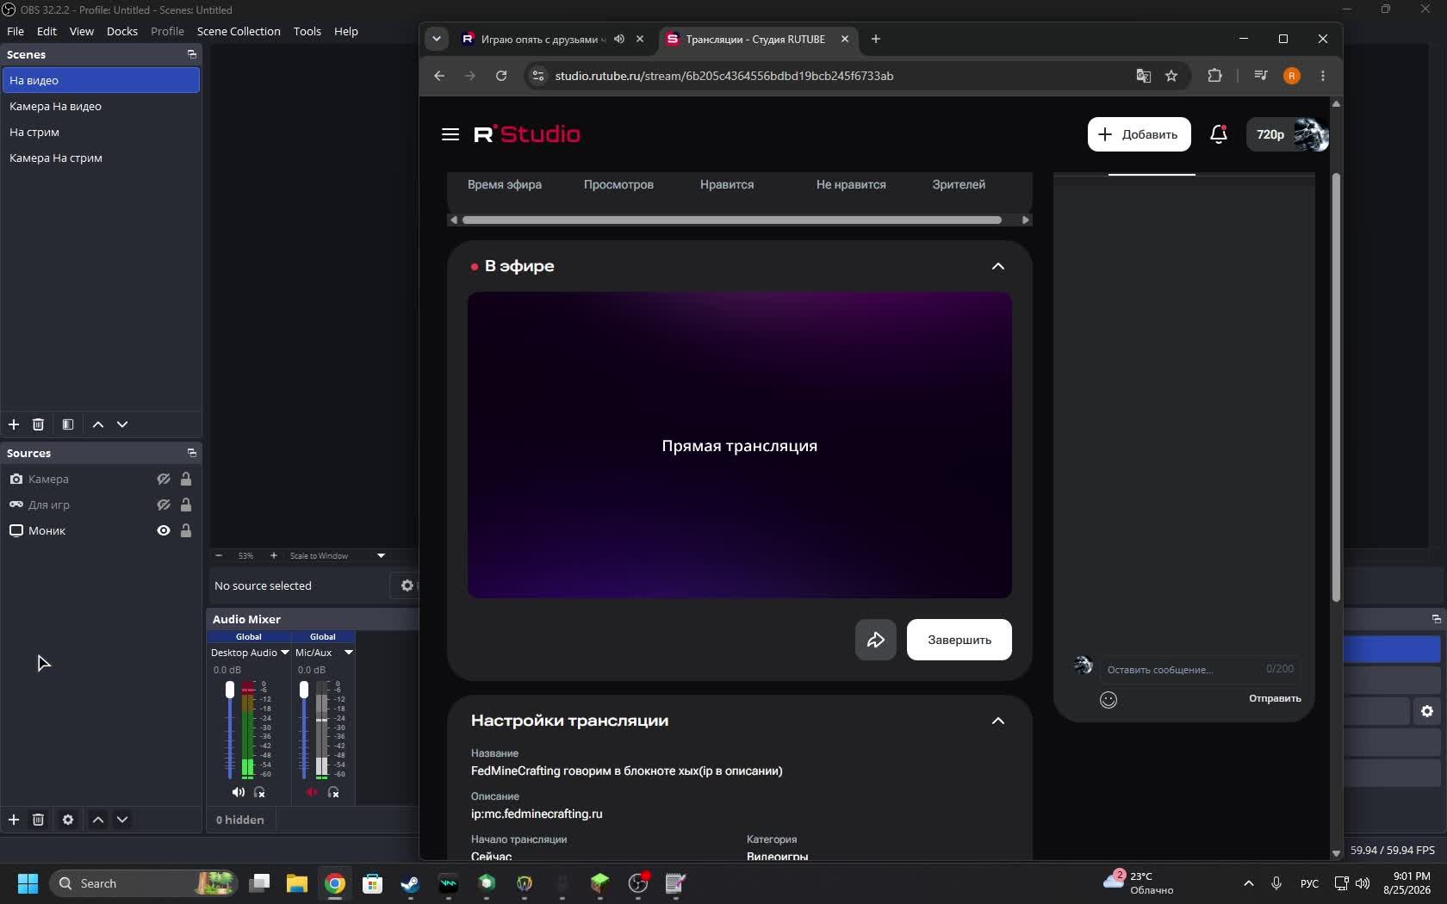Open RUTUBE notifications bell

click(1219, 134)
